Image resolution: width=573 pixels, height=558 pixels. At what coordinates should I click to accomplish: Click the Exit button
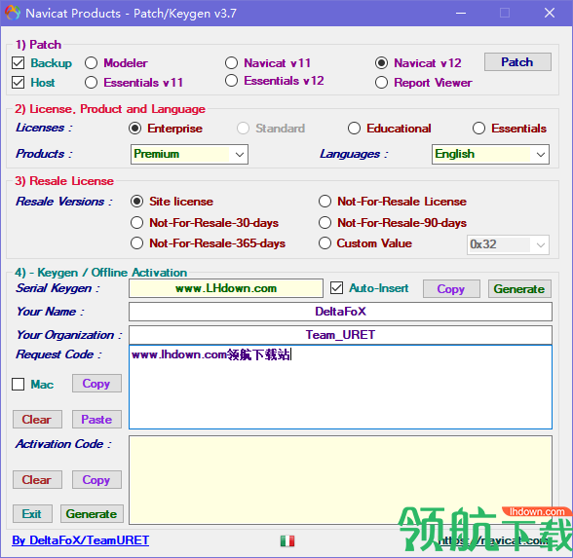[x=32, y=514]
